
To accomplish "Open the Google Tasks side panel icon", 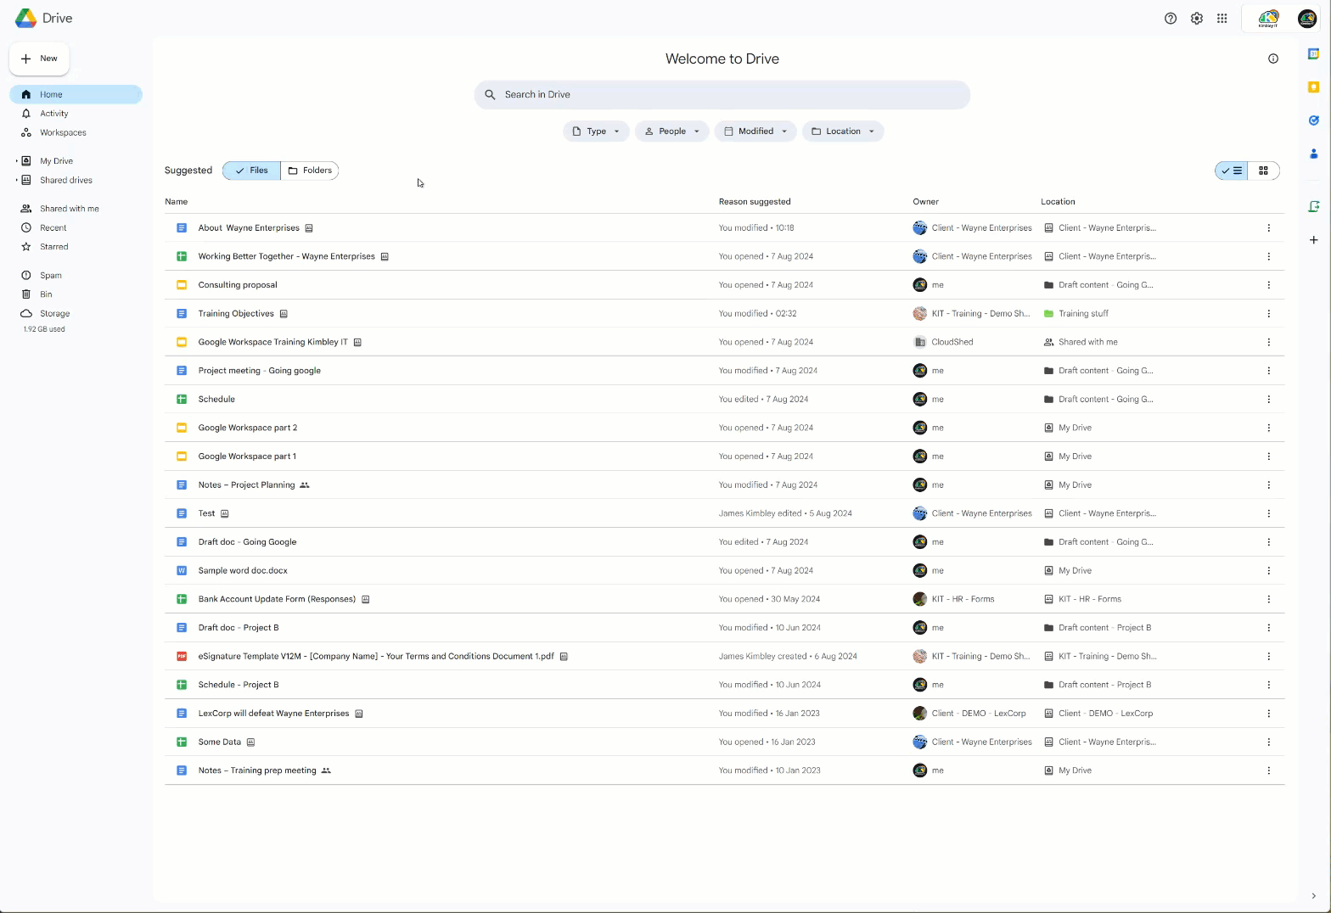I will 1313,120.
